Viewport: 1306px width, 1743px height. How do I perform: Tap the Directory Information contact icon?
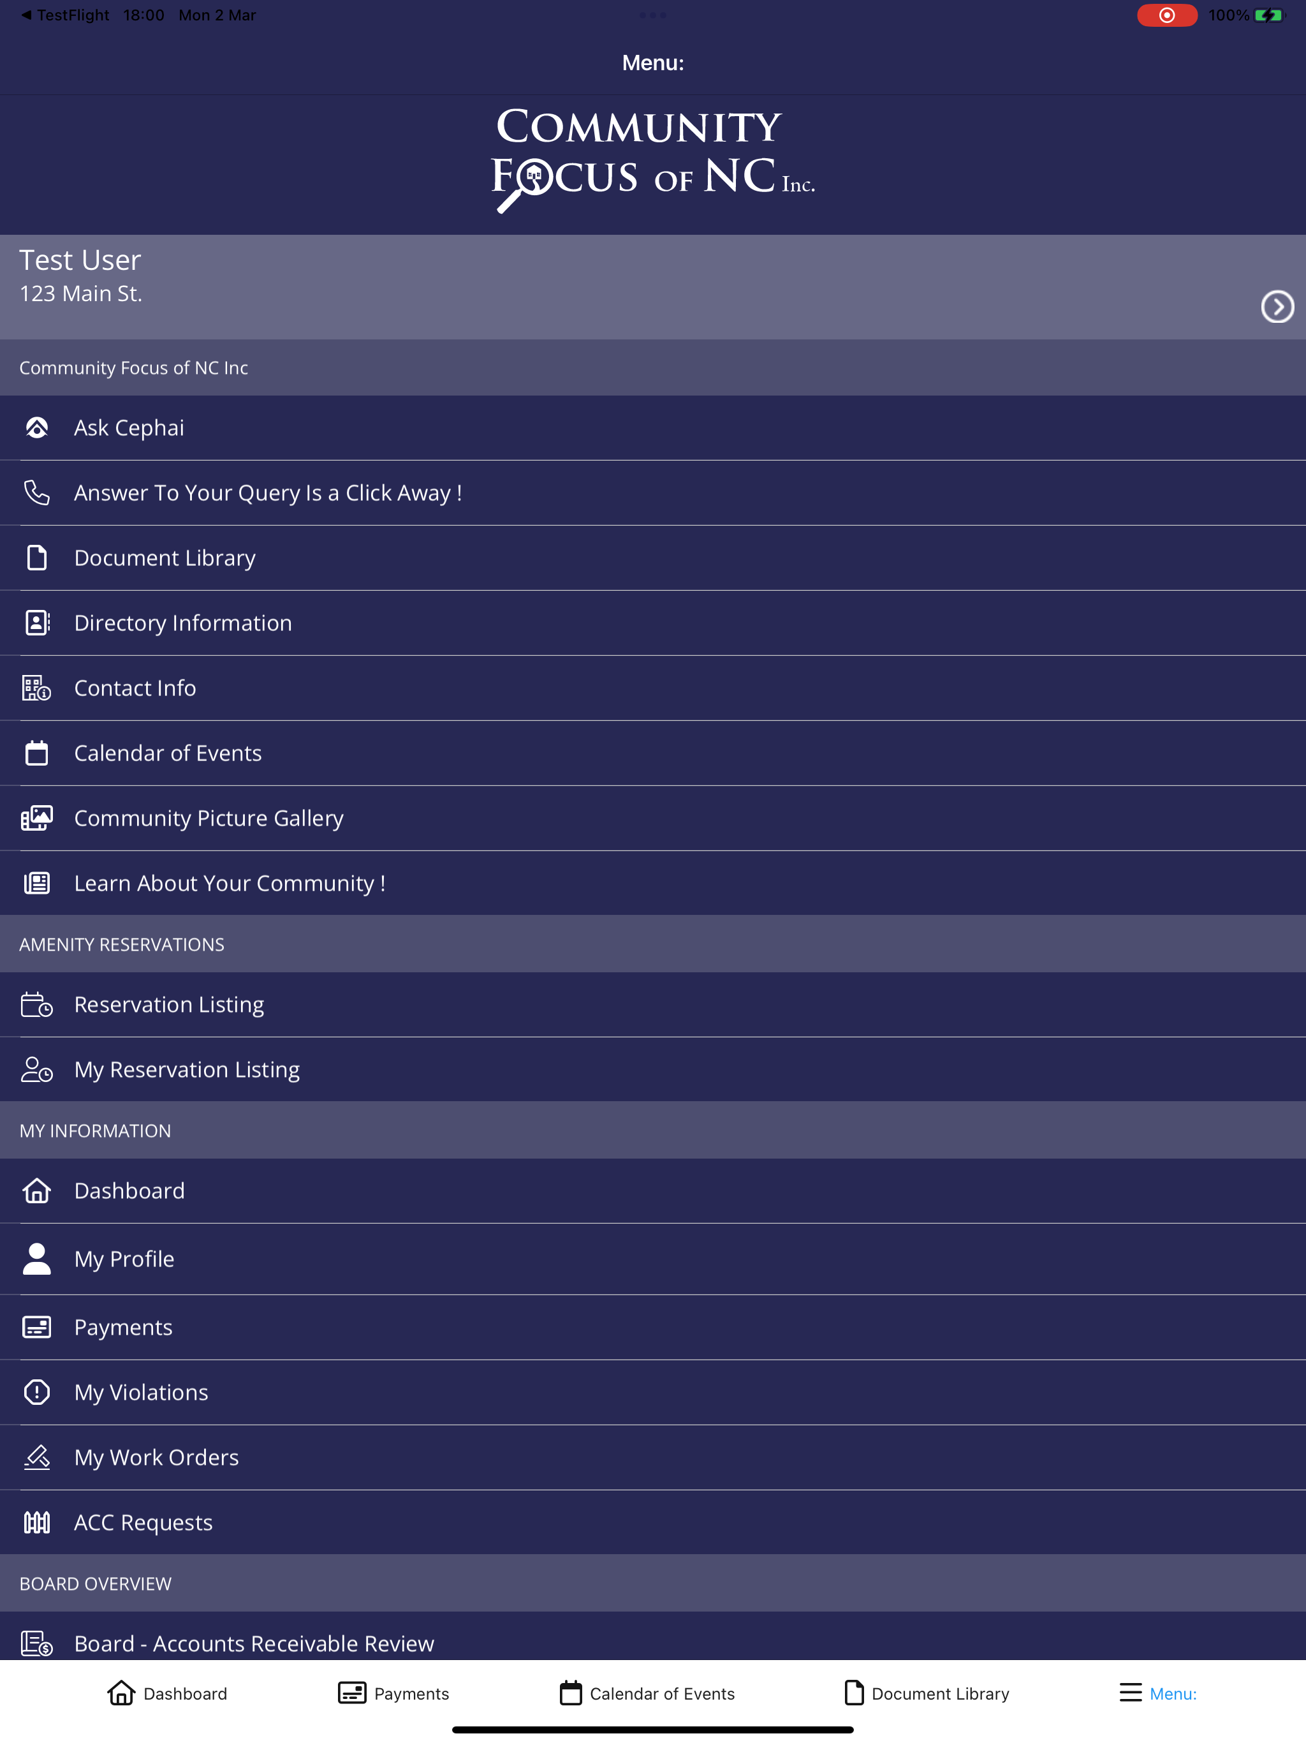click(37, 623)
